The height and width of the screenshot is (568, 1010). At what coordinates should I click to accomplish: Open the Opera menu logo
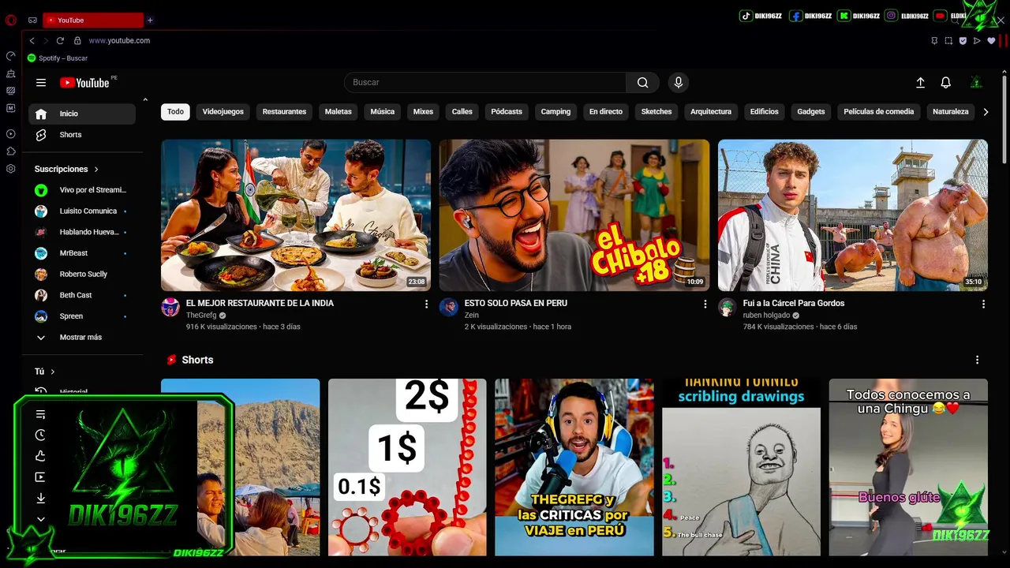(11, 20)
